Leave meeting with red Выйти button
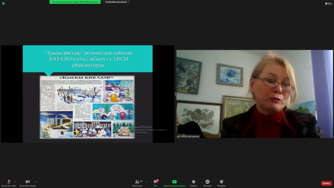 pyautogui.click(x=326, y=183)
